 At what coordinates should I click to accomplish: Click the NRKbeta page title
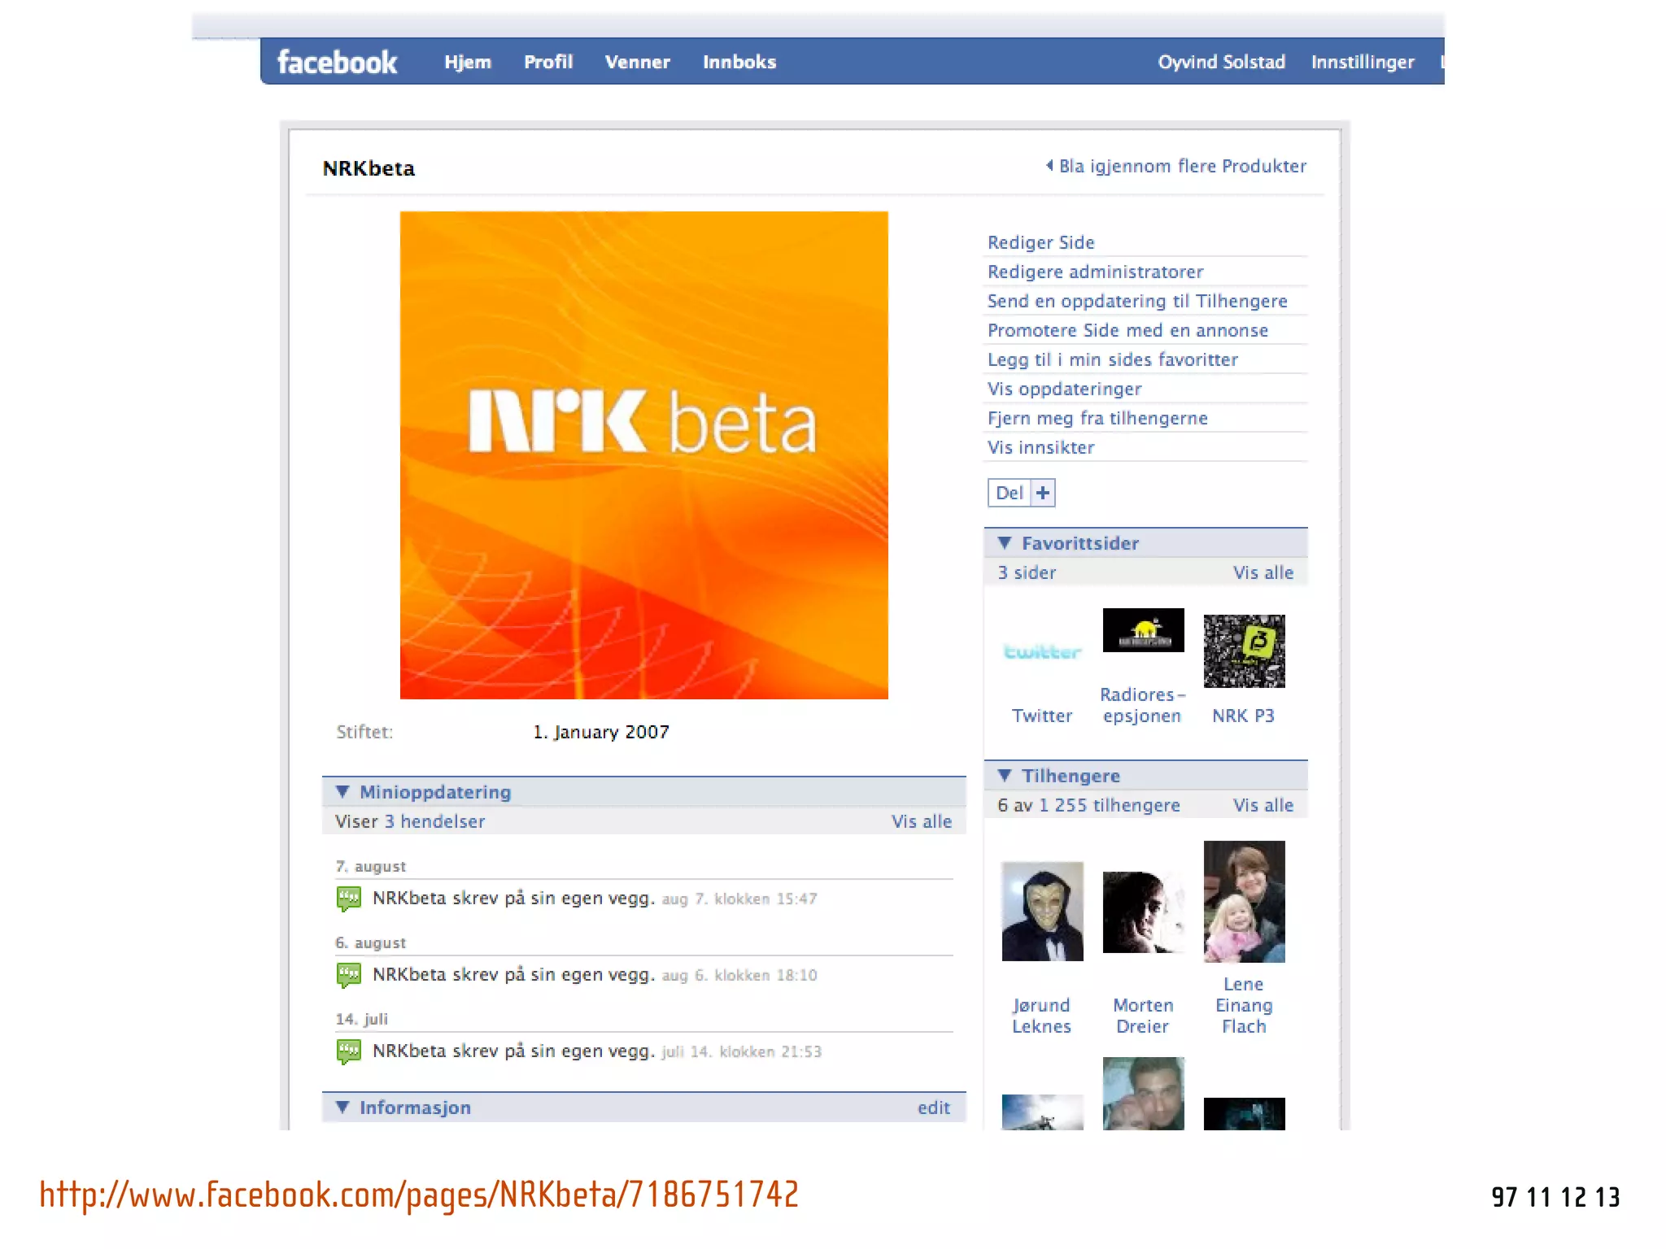tap(369, 168)
